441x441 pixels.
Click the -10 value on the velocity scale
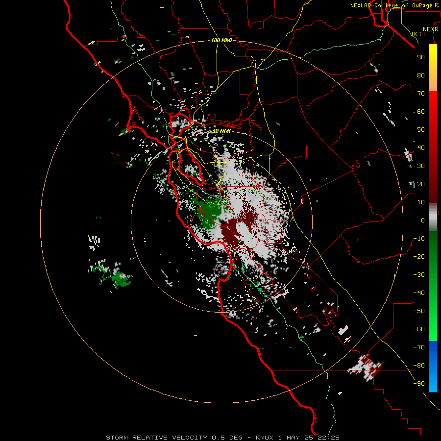(x=419, y=239)
